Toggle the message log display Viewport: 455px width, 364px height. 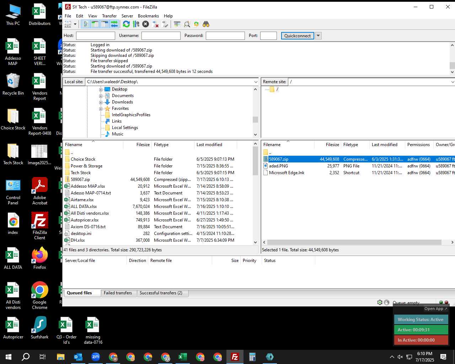[x=85, y=24]
